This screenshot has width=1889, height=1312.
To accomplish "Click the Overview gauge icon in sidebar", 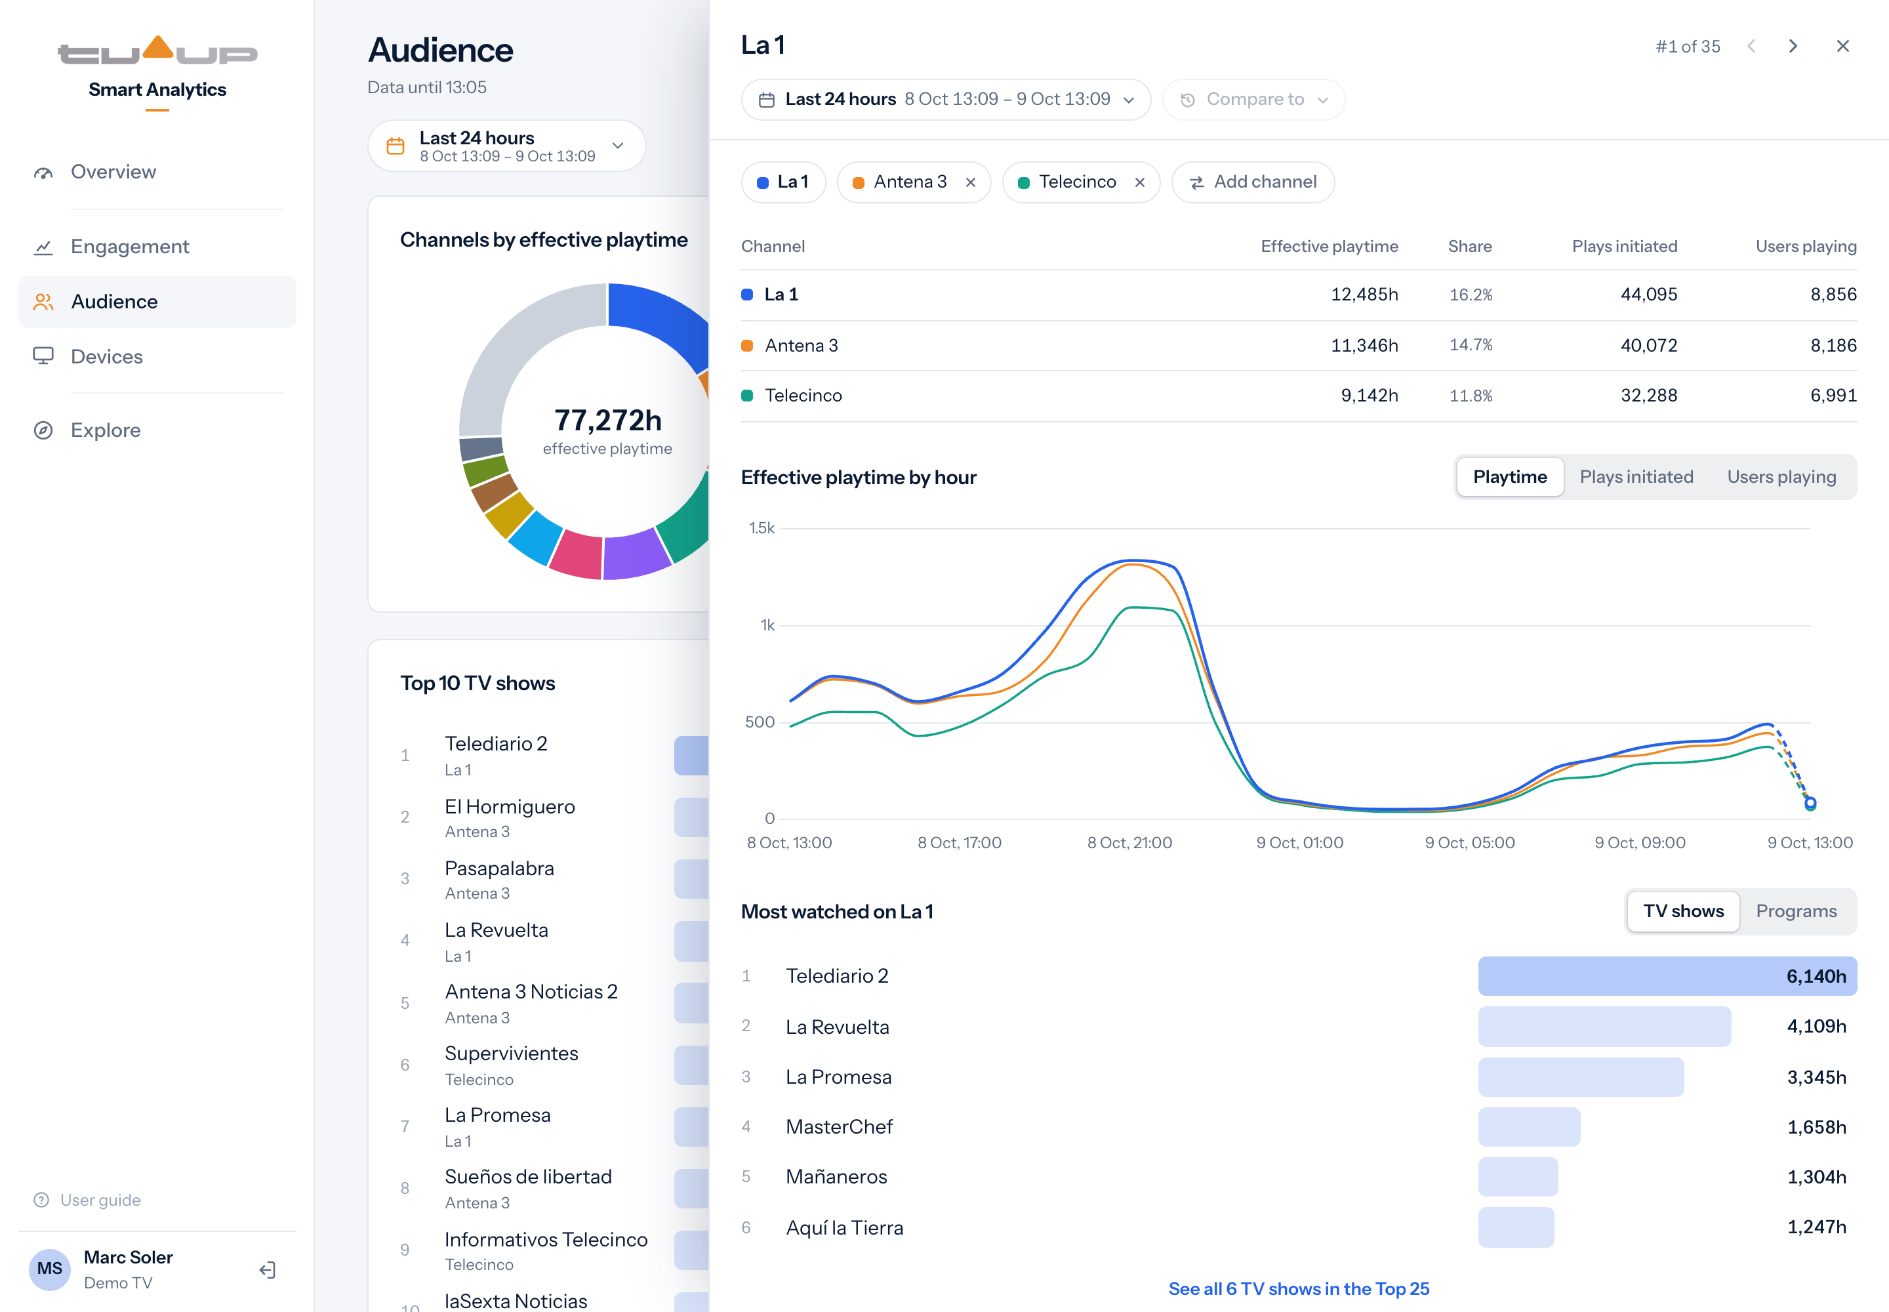I will 43,173.
